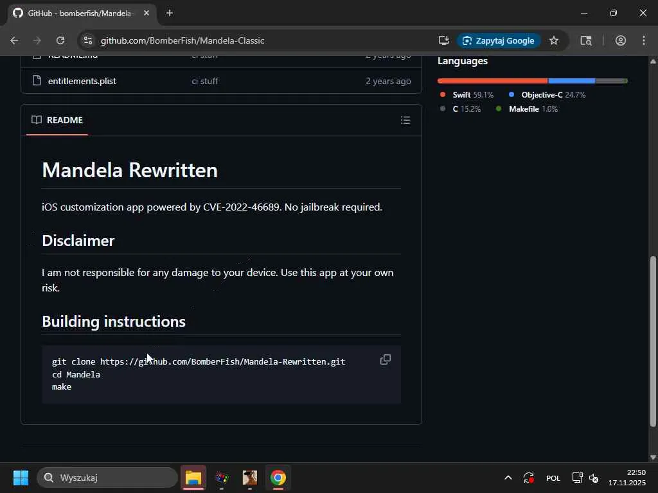The height and width of the screenshot is (493, 658).
Task: Click the orange Swift segment of language bar
Action: (493, 81)
